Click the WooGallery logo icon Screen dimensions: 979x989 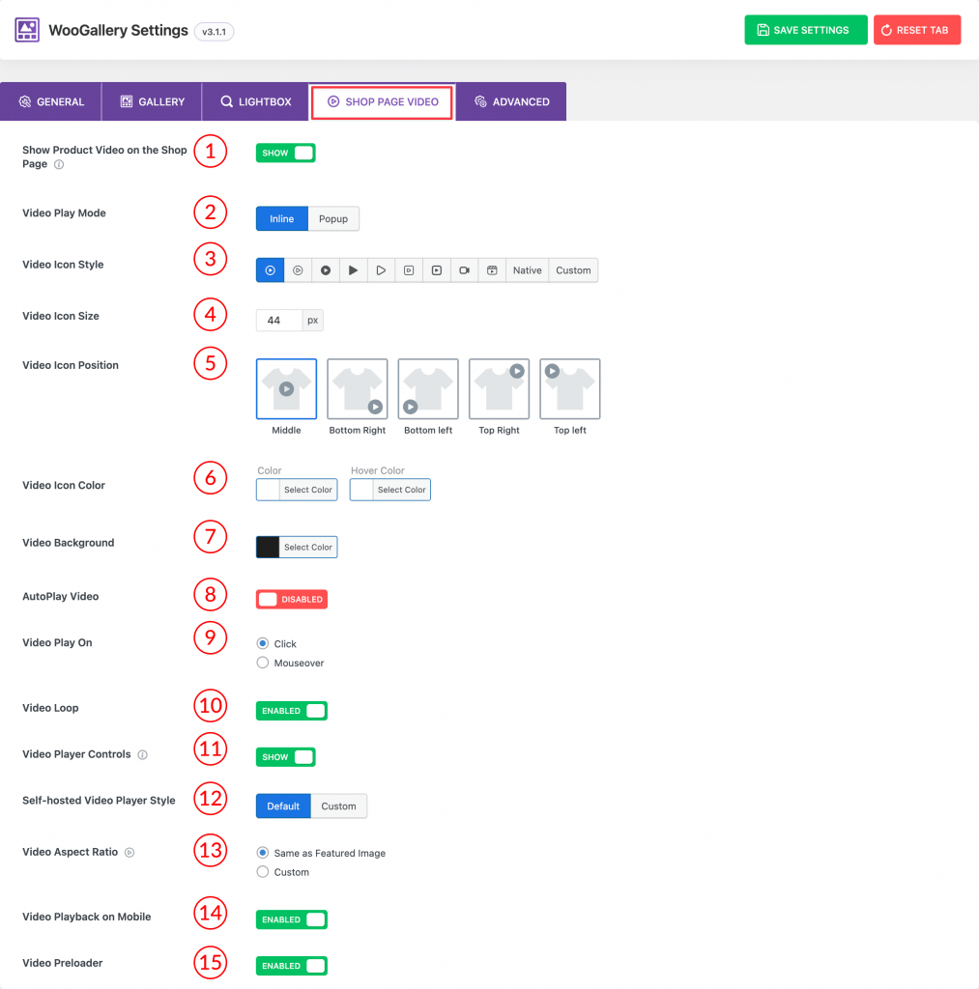point(27,30)
